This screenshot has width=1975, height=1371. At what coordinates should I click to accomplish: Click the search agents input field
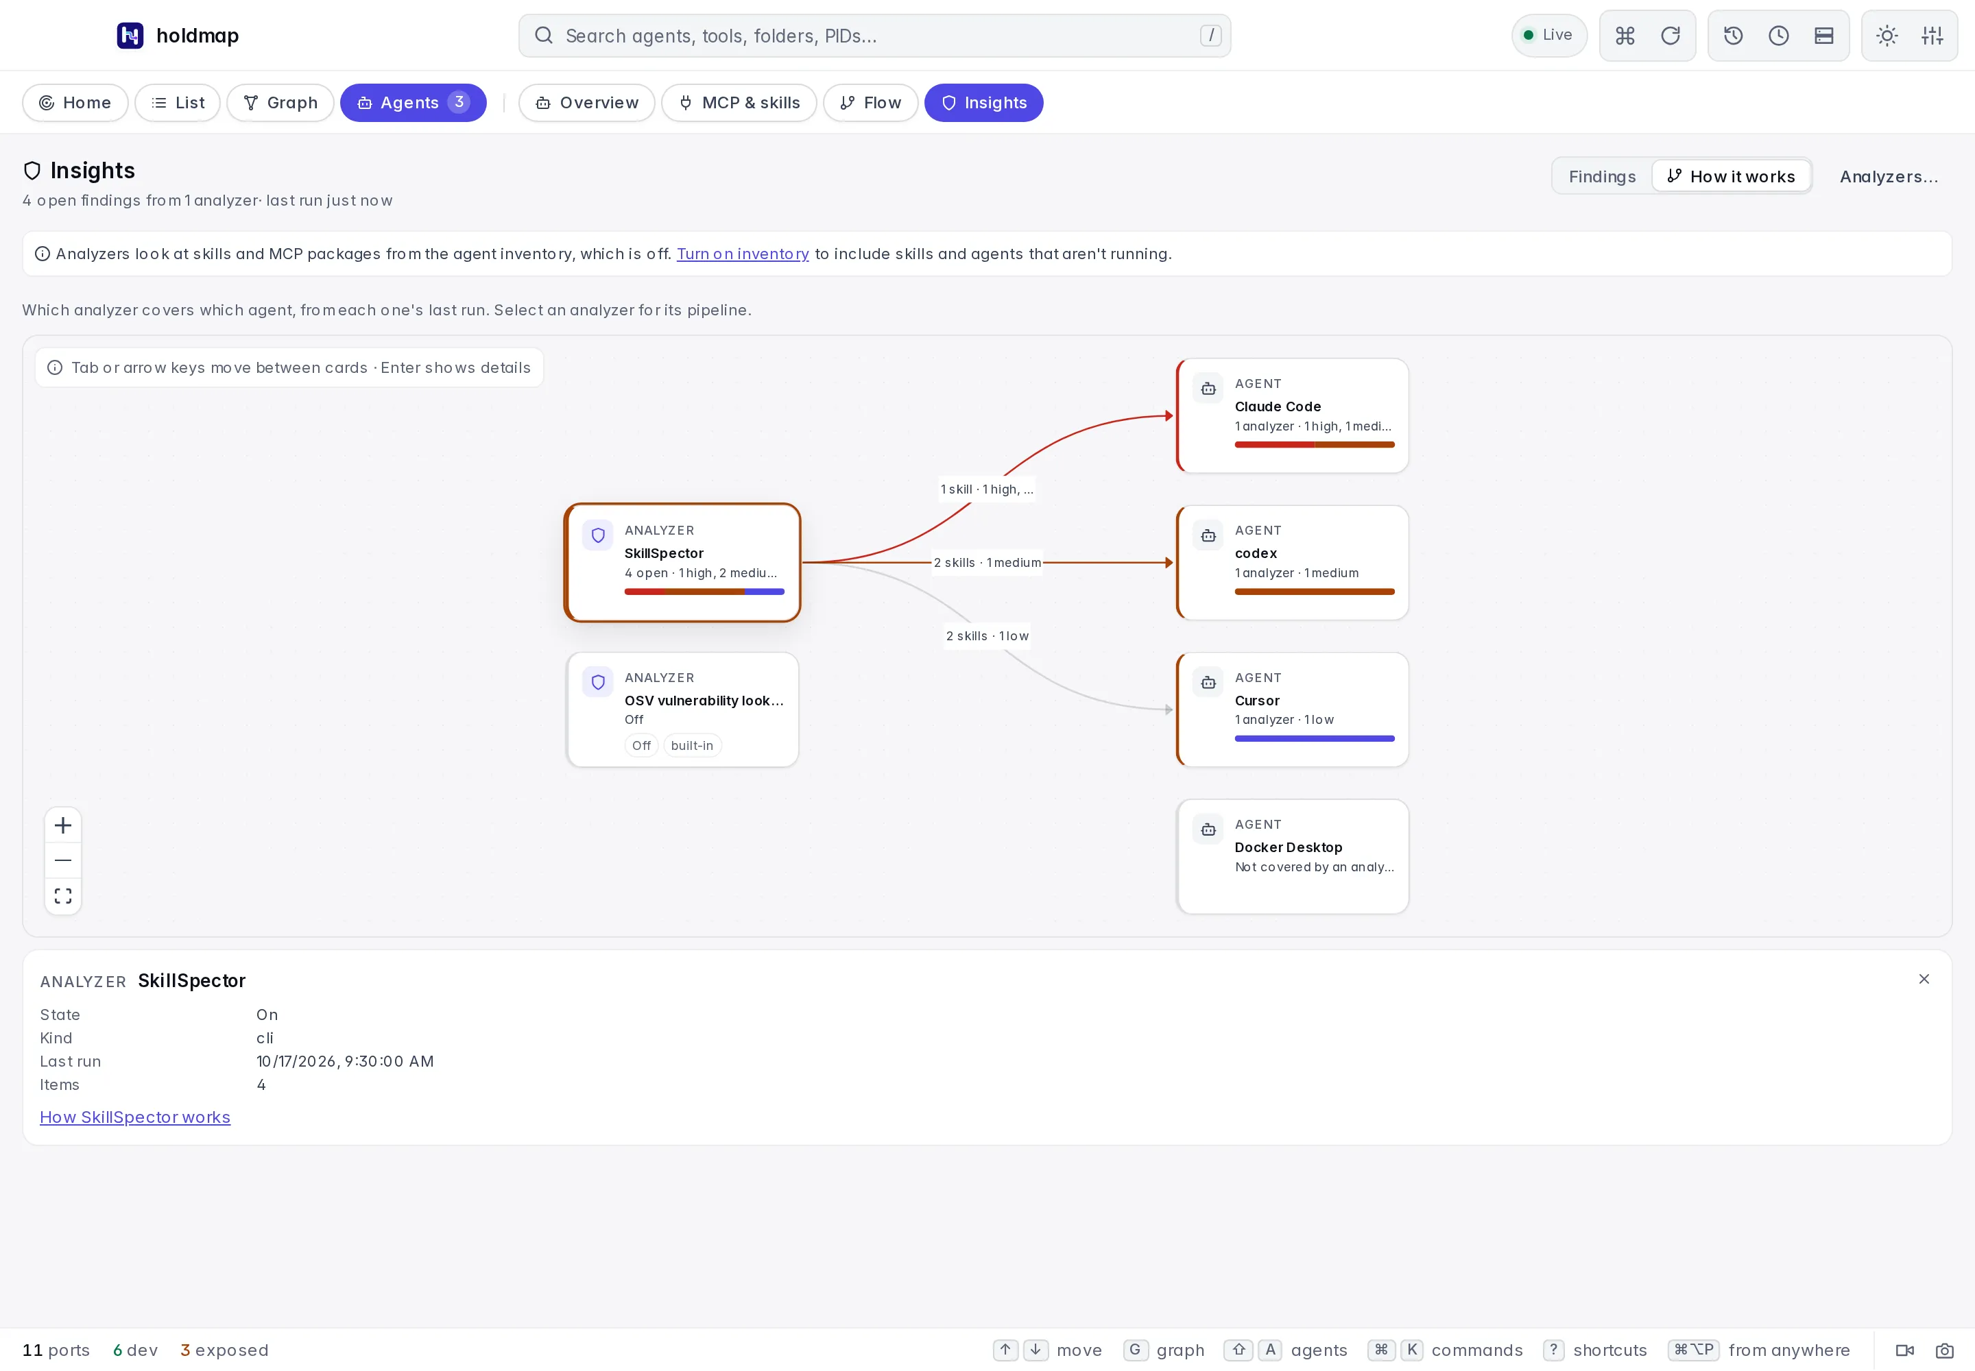coord(874,35)
